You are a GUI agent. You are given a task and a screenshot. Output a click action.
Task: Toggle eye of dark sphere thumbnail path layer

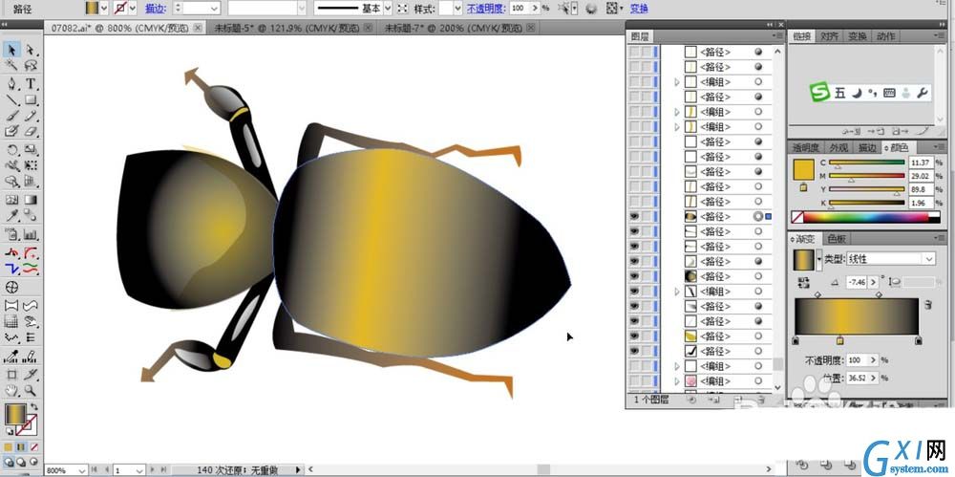(635, 276)
